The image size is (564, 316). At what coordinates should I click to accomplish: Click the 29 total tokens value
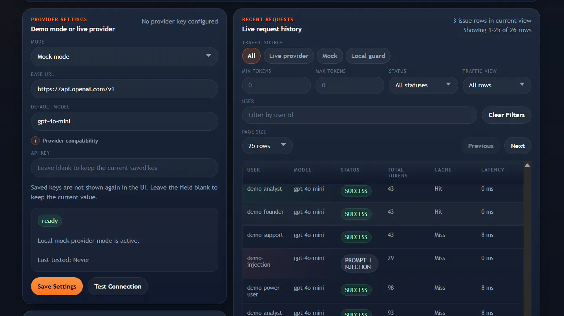pos(391,258)
